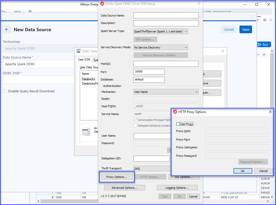The image size is (276, 205).
Task: Click OK in HTTP Proxy Options
Action: click(x=243, y=171)
